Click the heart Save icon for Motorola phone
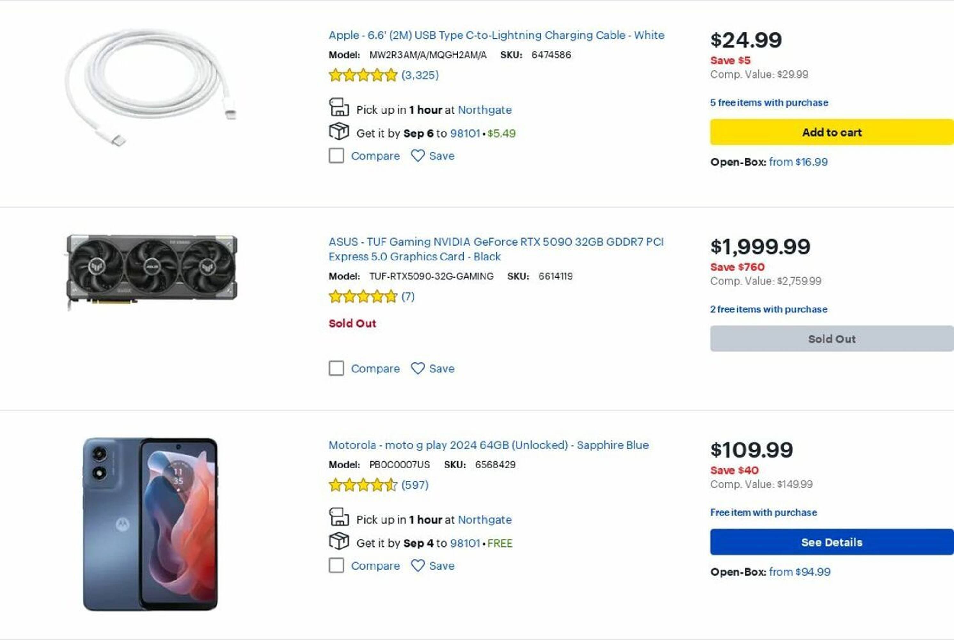 pyautogui.click(x=418, y=565)
